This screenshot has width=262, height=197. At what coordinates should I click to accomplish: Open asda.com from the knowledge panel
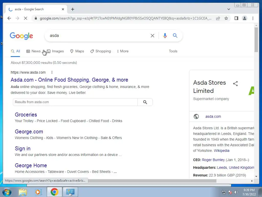tap(213, 116)
